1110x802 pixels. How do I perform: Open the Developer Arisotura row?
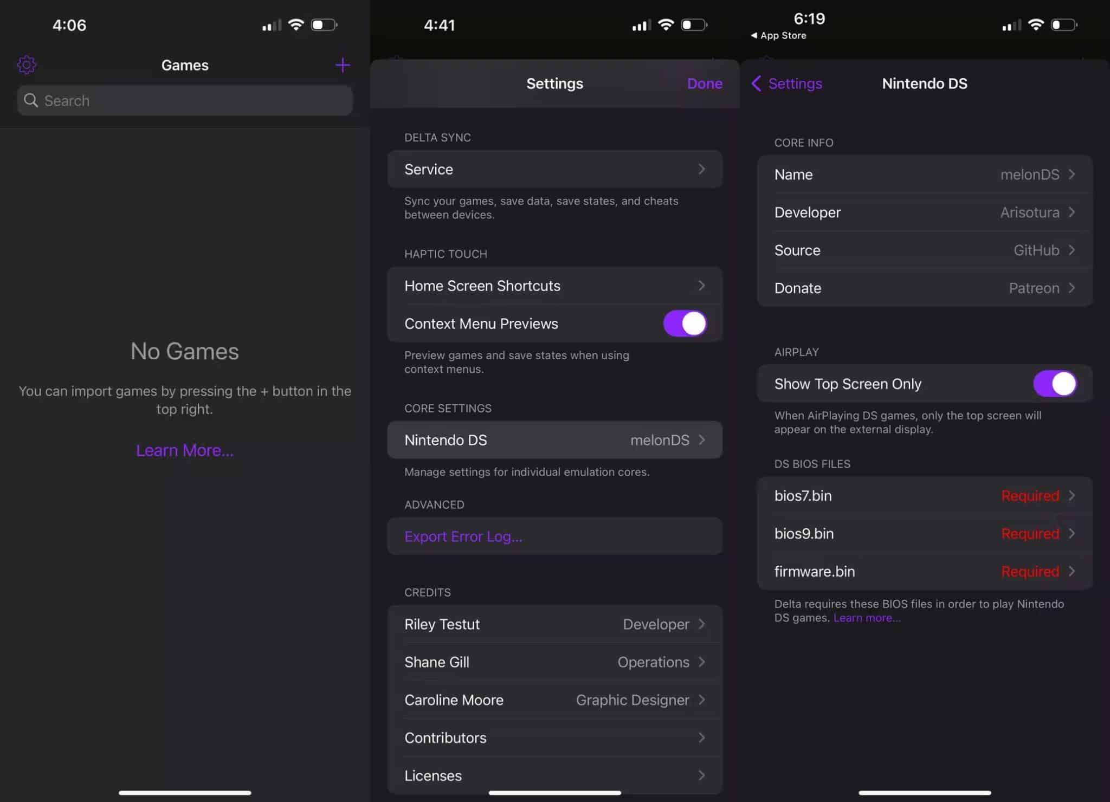(x=925, y=212)
